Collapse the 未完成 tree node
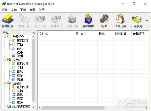This screenshot has height=111, width=151. (x=5, y=60)
